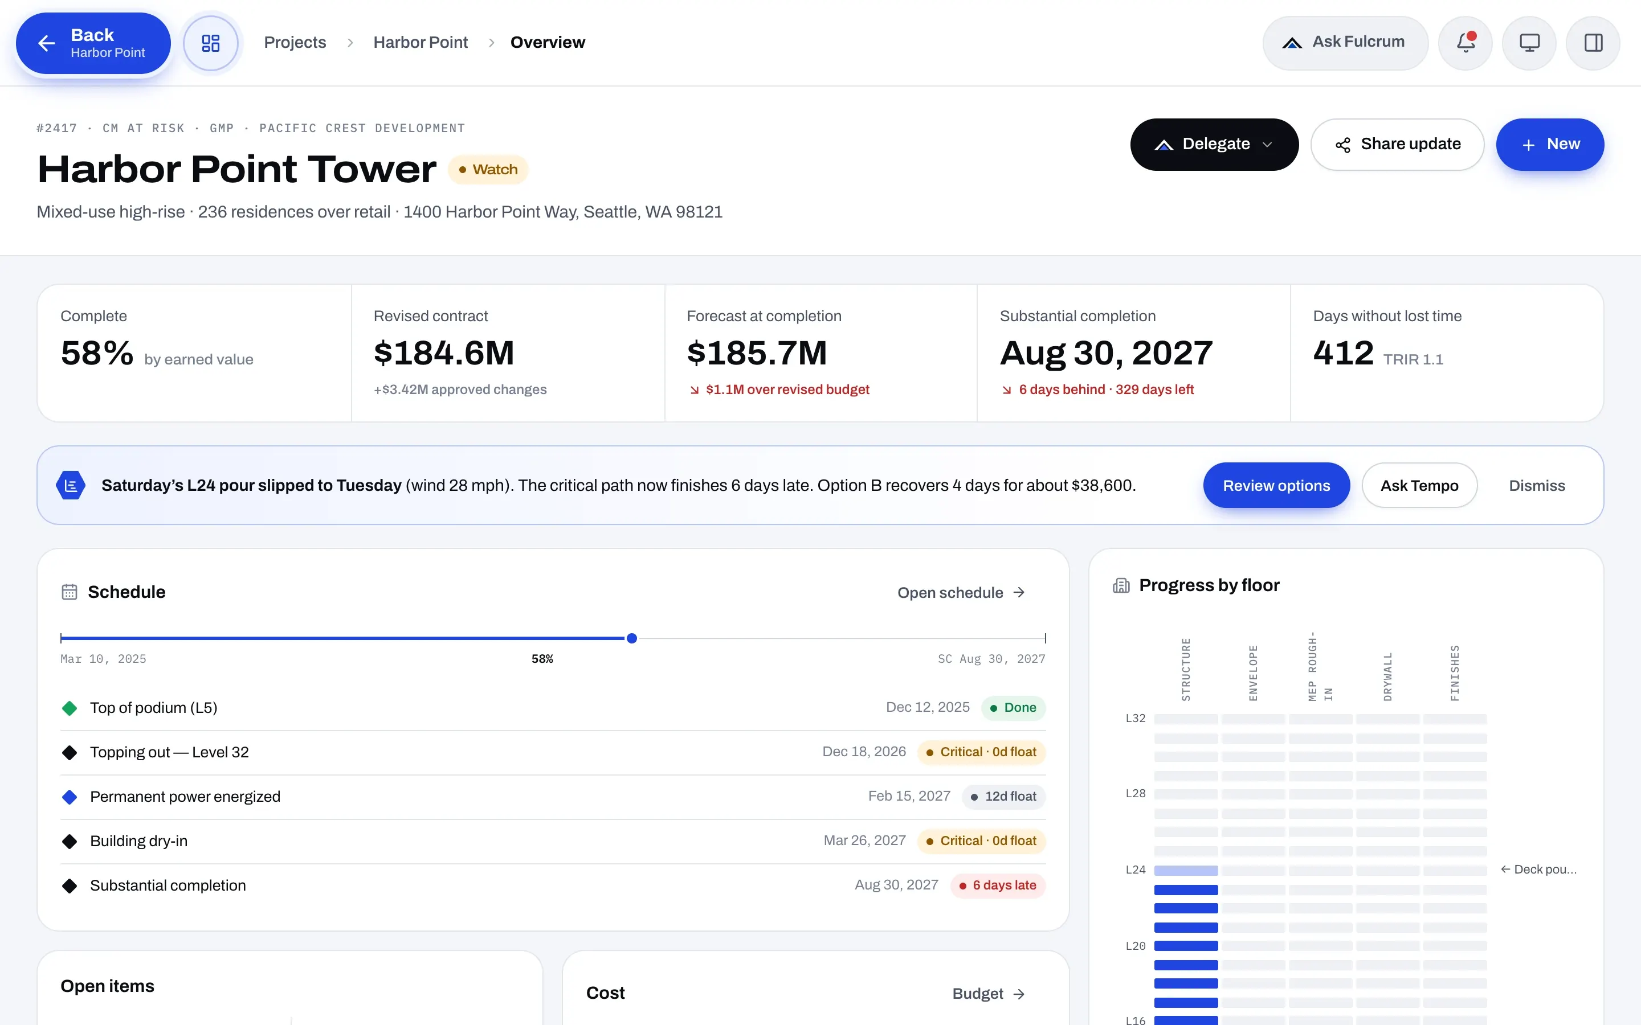Click the Watch status badge
Screen dimensions: 1641x1025
pyautogui.click(x=488, y=170)
